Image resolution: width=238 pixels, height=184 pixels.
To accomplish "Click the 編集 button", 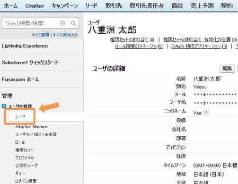I will [x=227, y=69].
